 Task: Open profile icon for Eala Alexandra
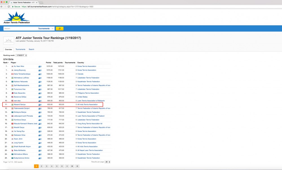pos(40,93)
